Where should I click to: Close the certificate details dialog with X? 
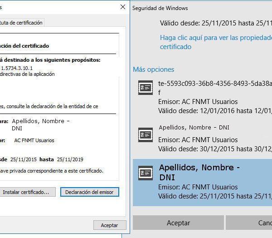point(123,7)
